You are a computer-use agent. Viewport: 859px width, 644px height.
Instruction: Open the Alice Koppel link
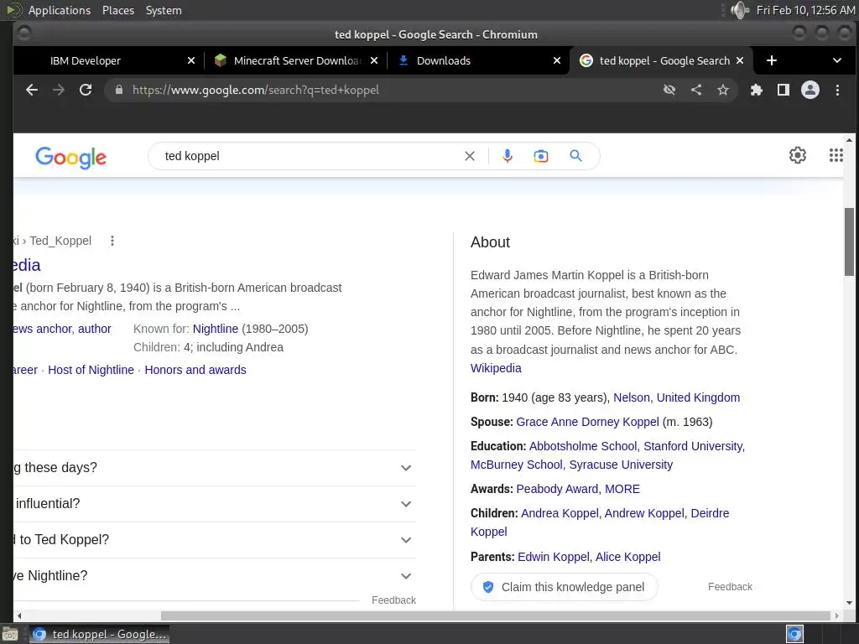click(627, 557)
